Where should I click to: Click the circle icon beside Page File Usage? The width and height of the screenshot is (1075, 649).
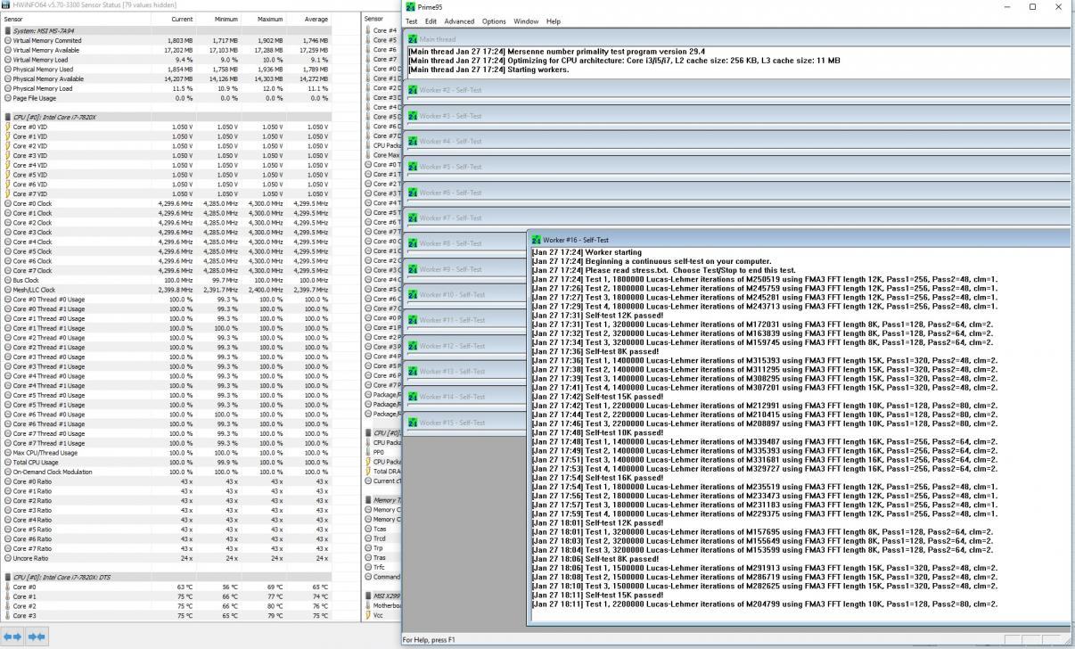click(x=8, y=98)
